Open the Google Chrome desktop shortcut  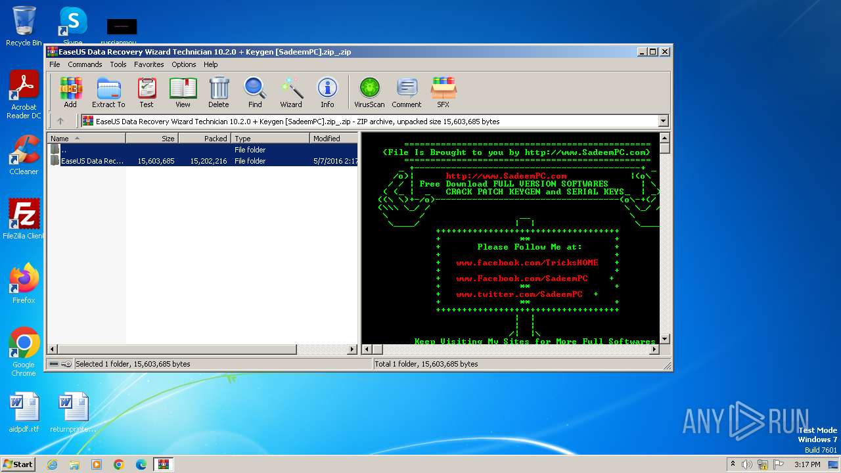coord(24,352)
